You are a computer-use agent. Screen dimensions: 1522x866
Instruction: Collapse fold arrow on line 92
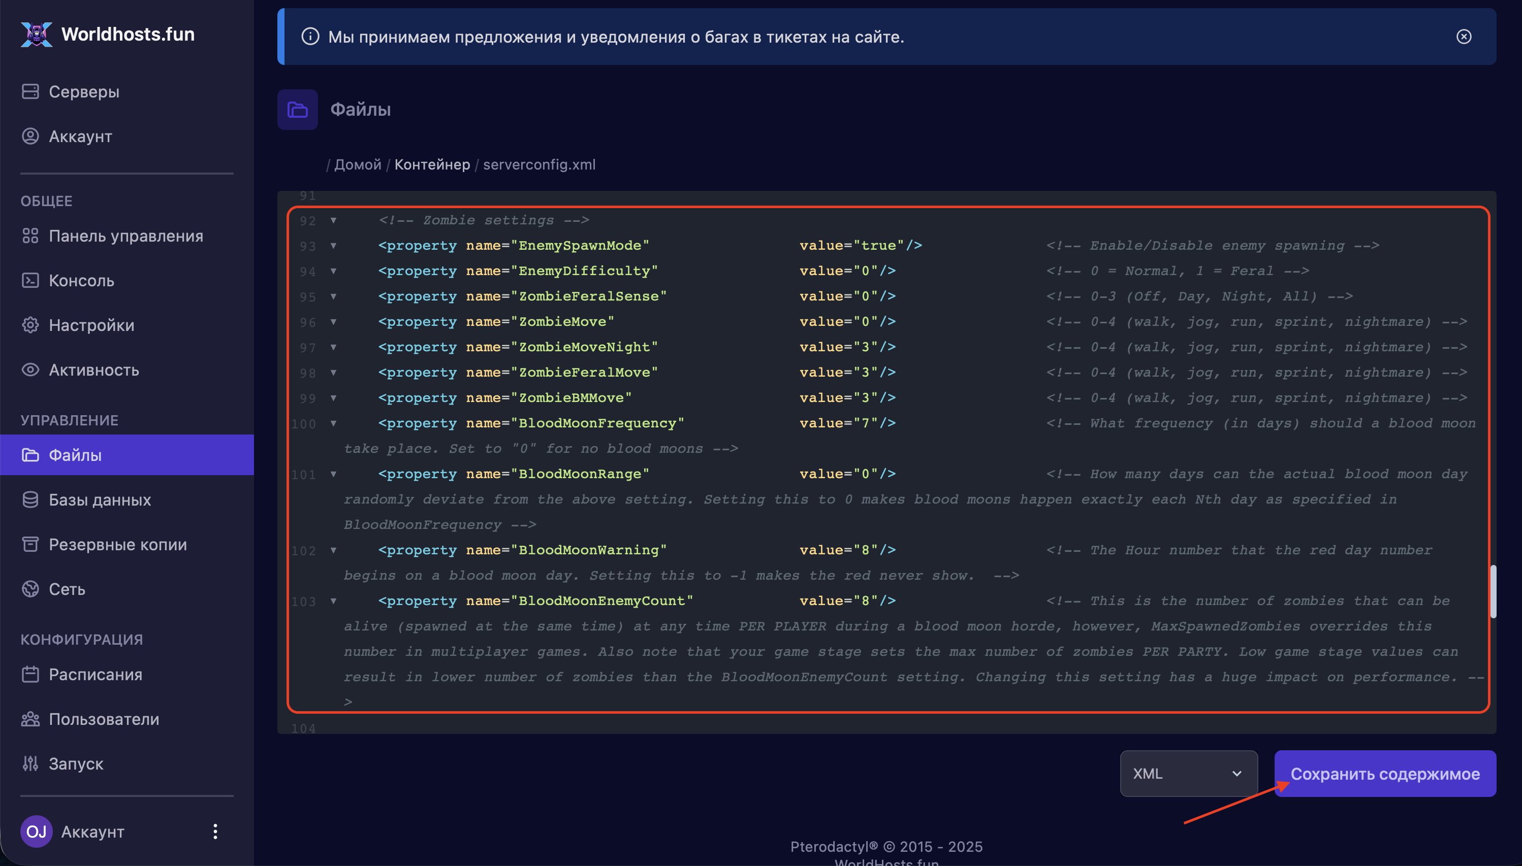(333, 221)
